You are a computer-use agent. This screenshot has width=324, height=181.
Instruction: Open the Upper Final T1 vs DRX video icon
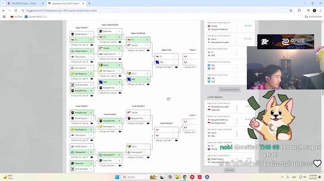coord(176,67)
